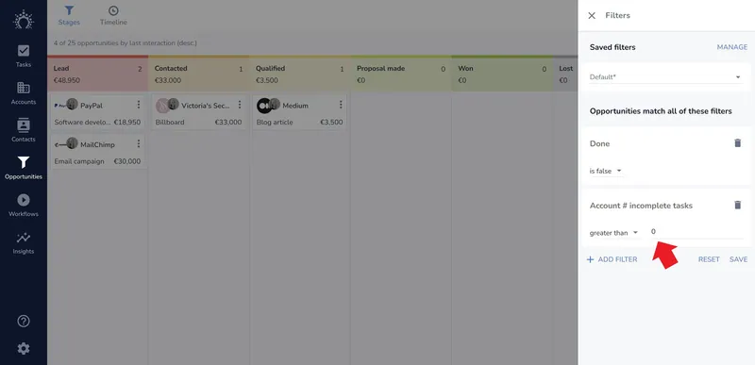Delete the Account # incomplete tasks filter
Viewport: 755px width, 365px height.
click(737, 206)
